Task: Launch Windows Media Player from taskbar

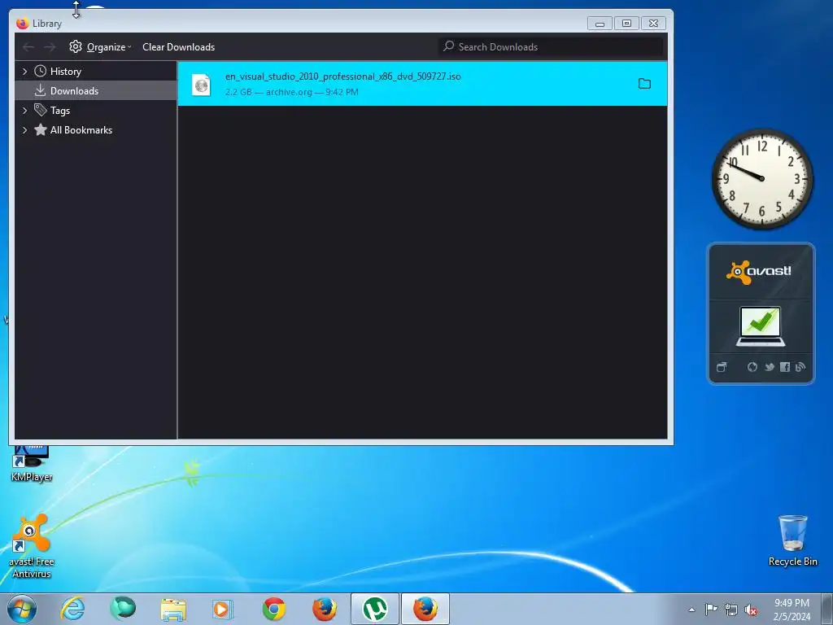Action: point(223,609)
